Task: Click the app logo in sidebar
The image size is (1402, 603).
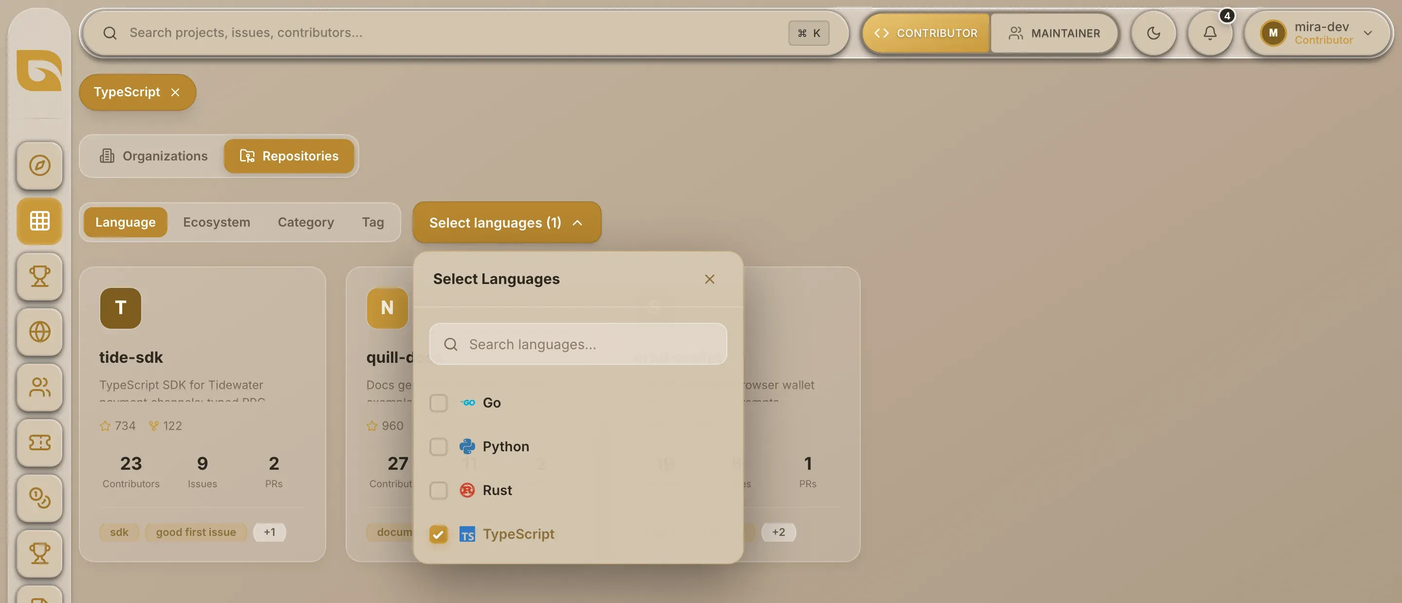Action: click(x=39, y=71)
